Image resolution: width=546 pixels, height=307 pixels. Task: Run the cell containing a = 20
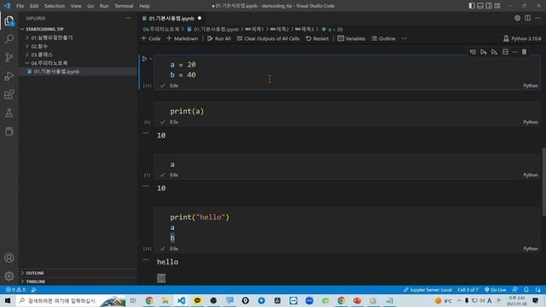144,59
